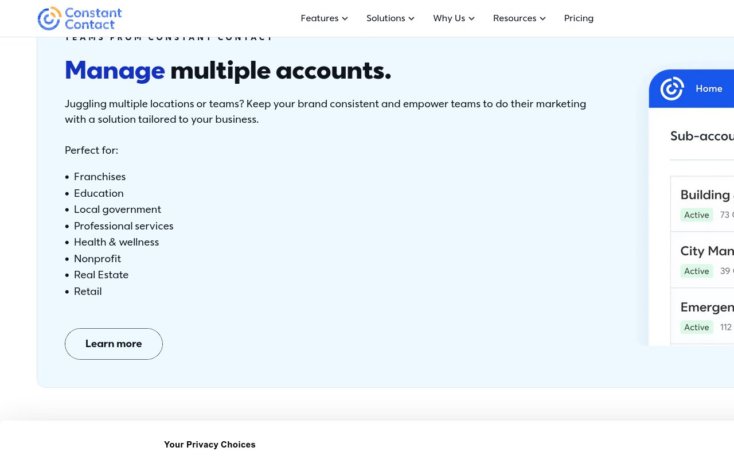Select the Nonprofit list item
The image size is (734, 459).
(x=97, y=259)
